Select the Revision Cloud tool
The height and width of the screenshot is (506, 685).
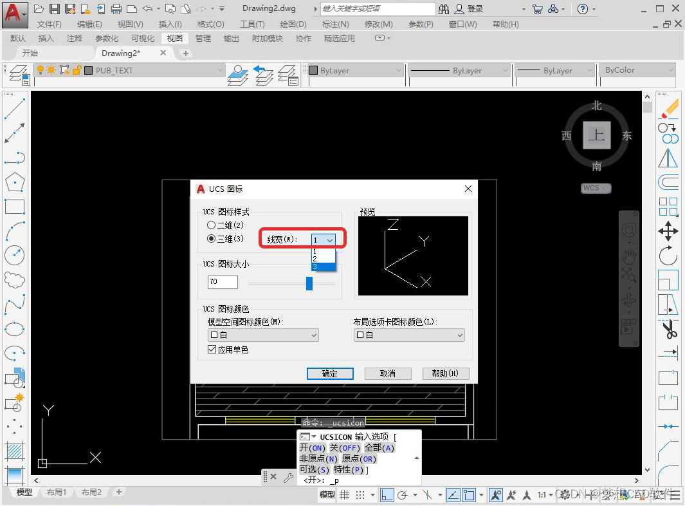pyautogui.click(x=15, y=279)
